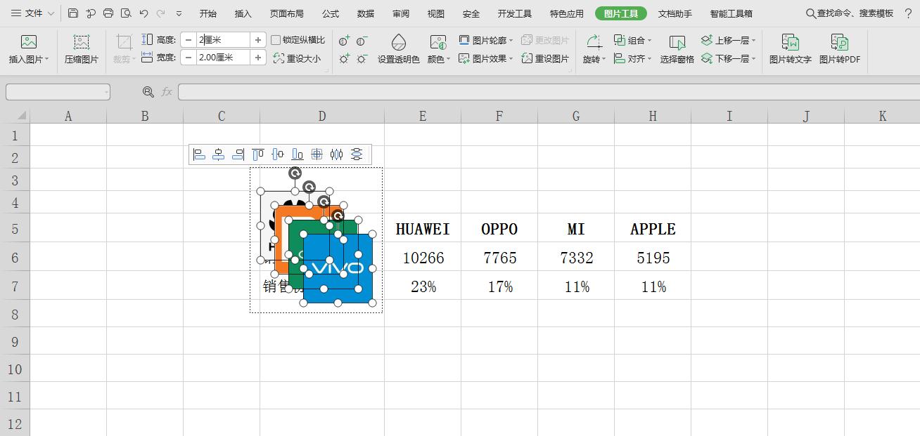Select the blue VIVO logo image

(x=338, y=268)
